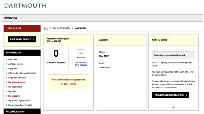Click Accommodation Requests 2024 - Spring heading

click(x=58, y=40)
